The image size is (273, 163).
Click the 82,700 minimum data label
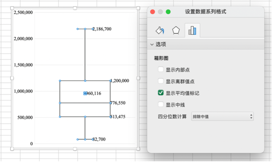pos(99,139)
